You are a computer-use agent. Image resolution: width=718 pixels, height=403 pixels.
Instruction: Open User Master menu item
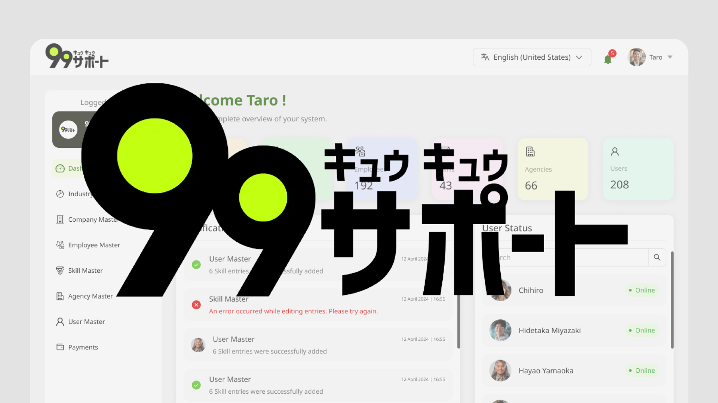(x=86, y=322)
